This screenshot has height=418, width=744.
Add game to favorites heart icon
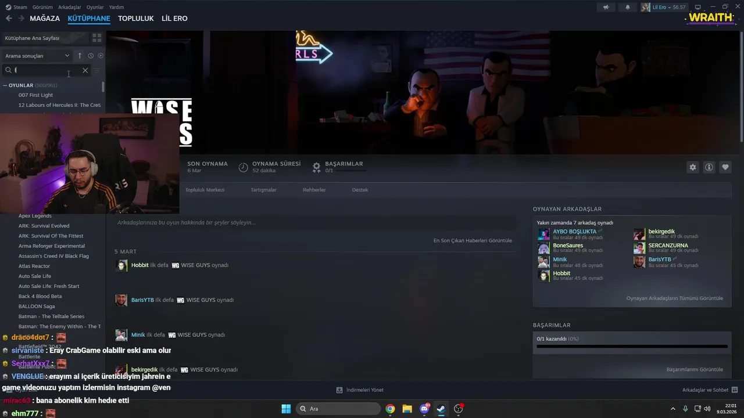[x=725, y=167]
